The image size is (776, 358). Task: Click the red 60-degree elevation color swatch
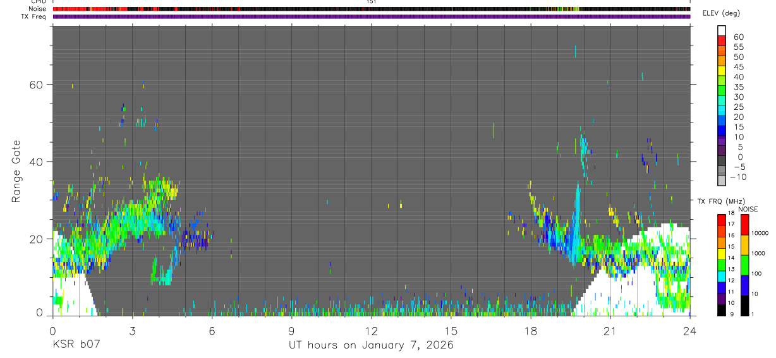click(722, 40)
